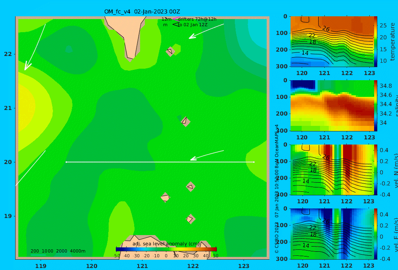Click the latitude 22 tick label on the main map

coord(8,54)
